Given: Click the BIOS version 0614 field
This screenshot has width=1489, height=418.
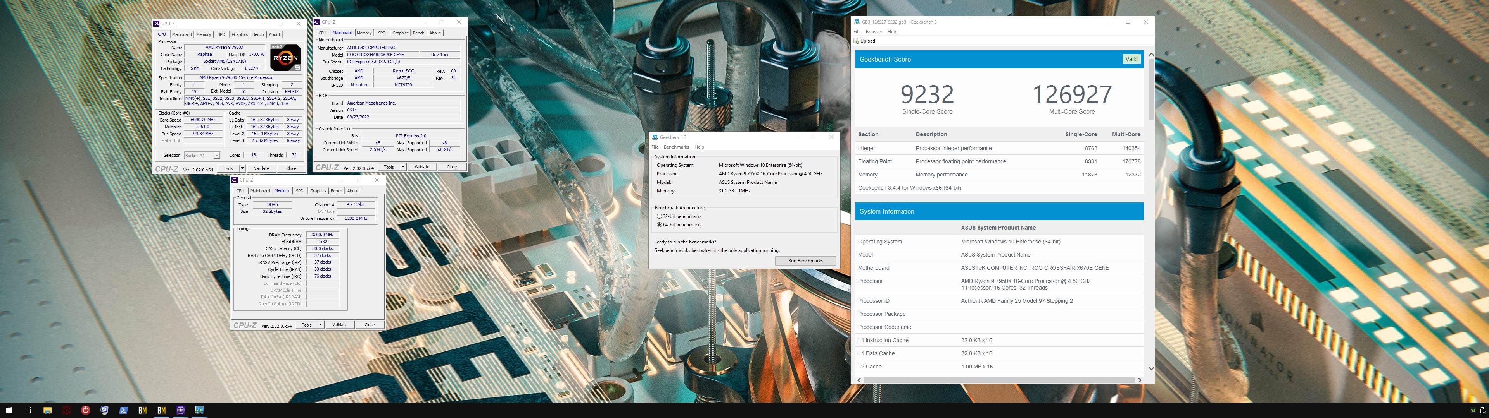Looking at the screenshot, I should pos(403,110).
